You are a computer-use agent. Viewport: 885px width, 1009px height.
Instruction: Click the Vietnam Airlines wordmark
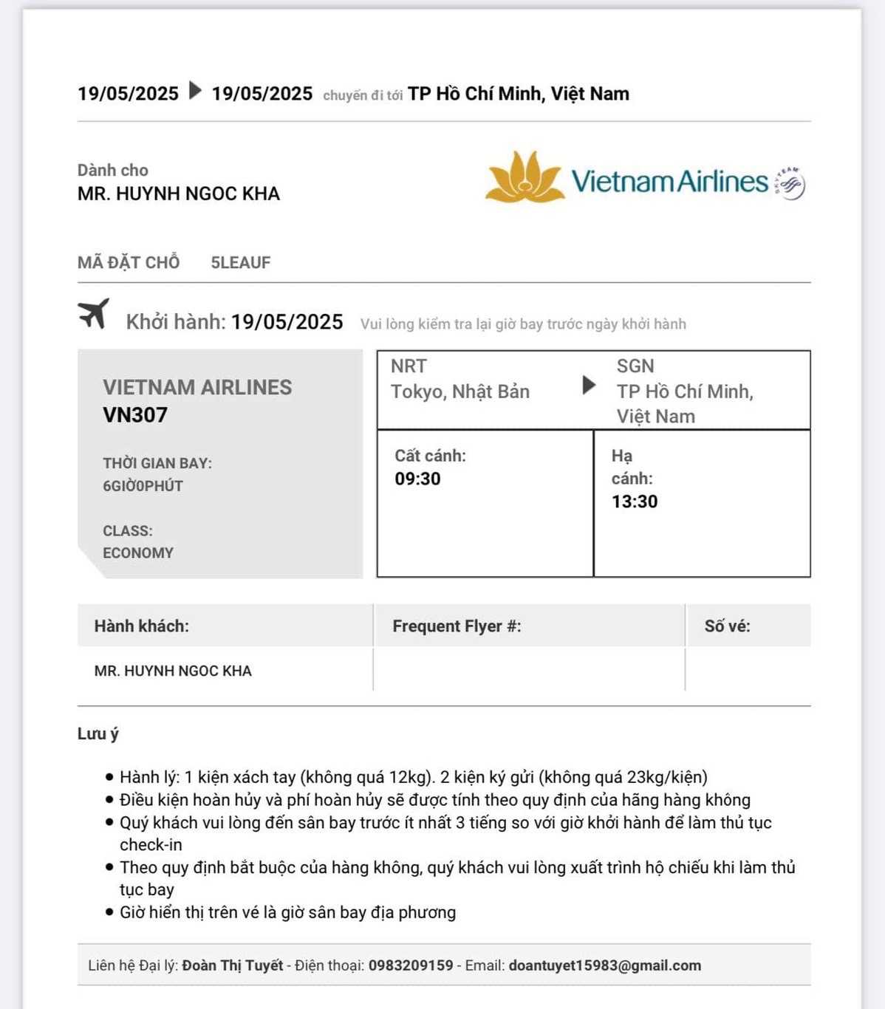pyautogui.click(x=669, y=182)
